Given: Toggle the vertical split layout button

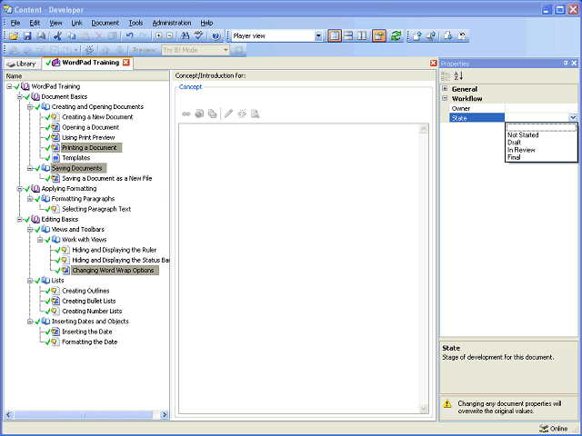Looking at the screenshot, I should pos(362,36).
